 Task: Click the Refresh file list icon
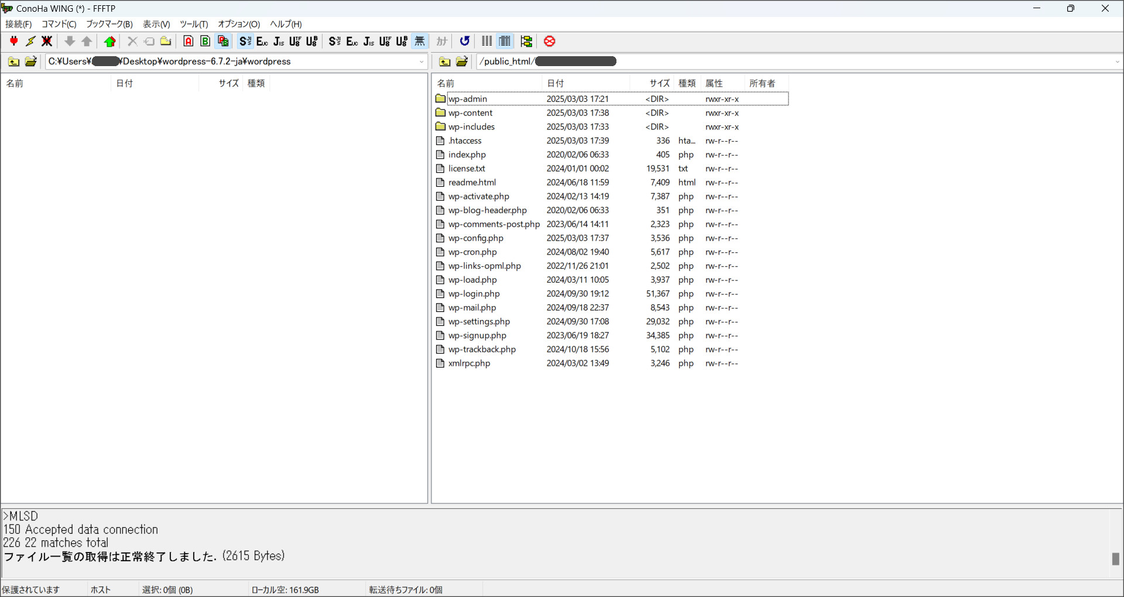465,41
